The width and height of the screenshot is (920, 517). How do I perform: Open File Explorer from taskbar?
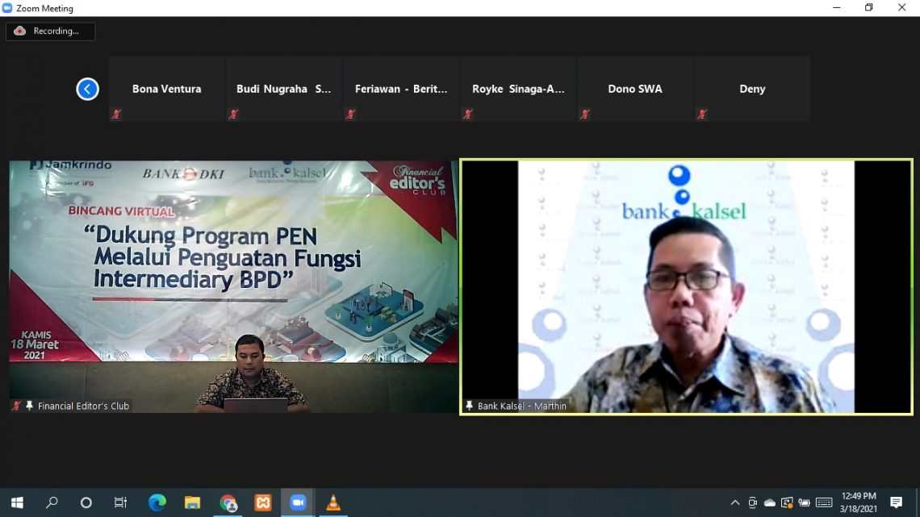[192, 502]
